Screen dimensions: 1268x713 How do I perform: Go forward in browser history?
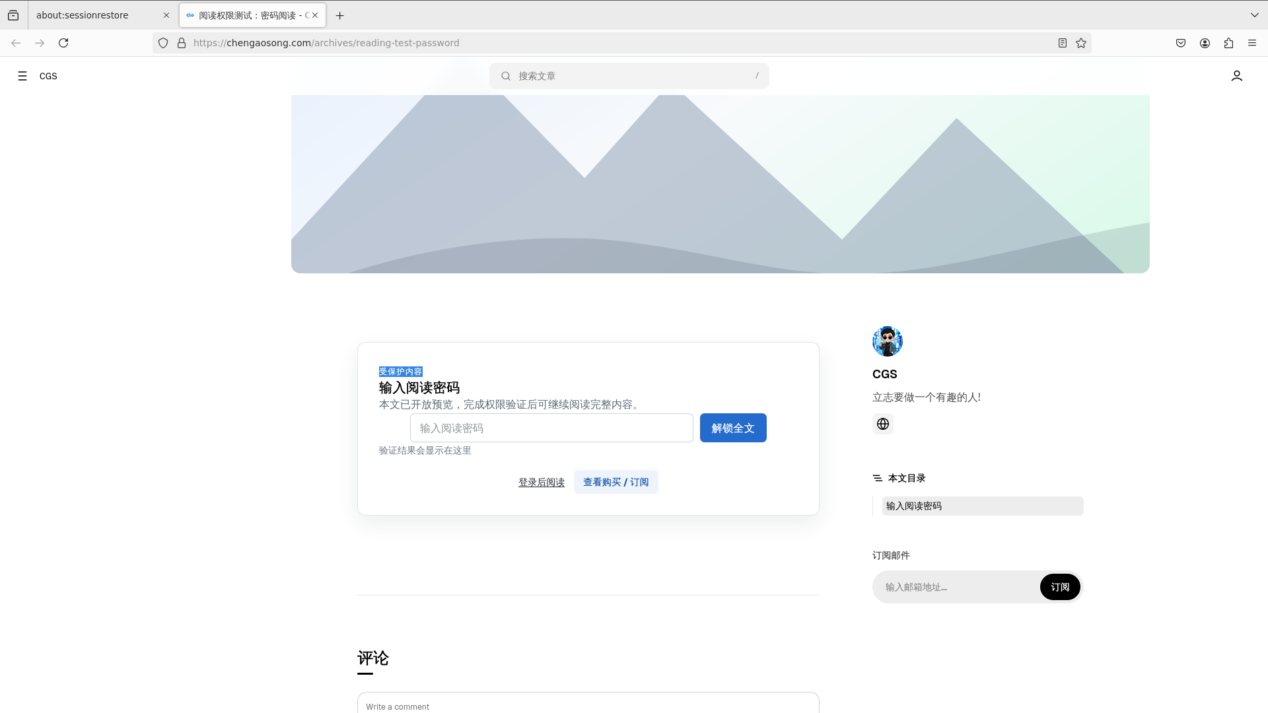pos(40,43)
